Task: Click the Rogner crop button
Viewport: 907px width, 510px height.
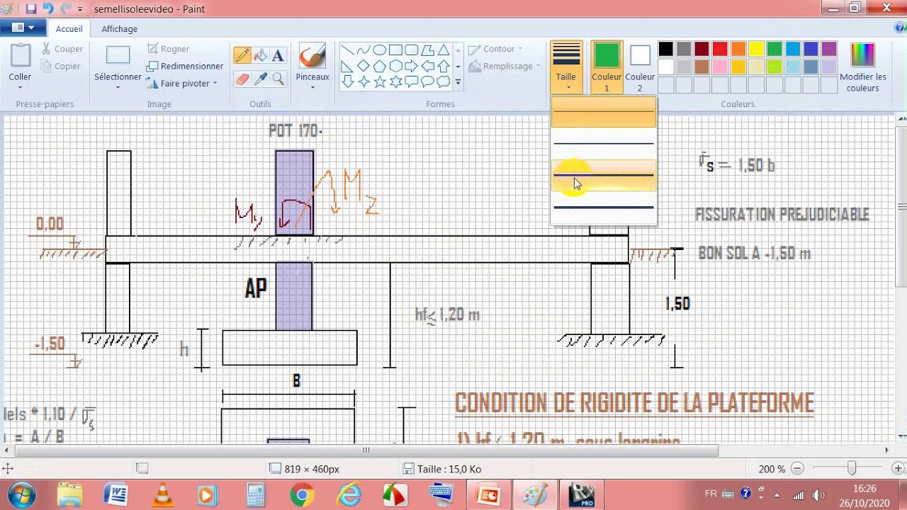Action: coord(168,49)
